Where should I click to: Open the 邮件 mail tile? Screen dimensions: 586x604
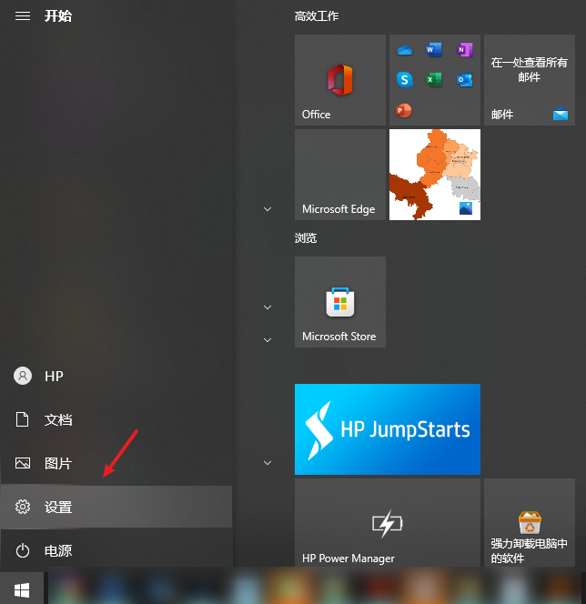point(530,80)
